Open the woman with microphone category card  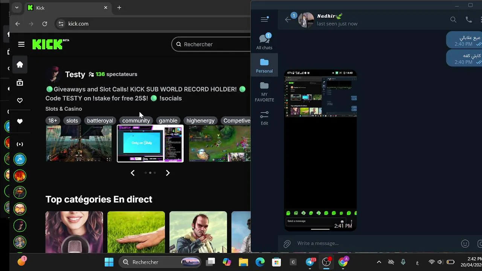tap(74, 232)
